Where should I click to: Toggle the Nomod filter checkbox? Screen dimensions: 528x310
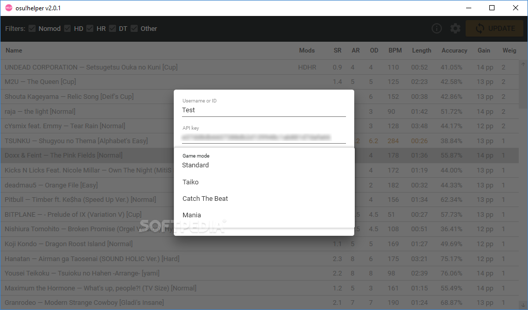click(32, 28)
